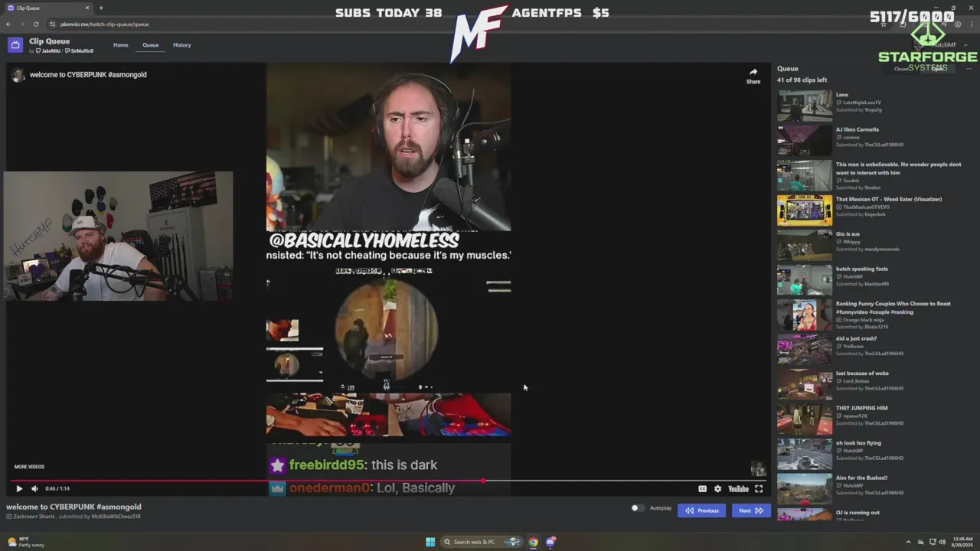Select the 'OJ is running out' clip

[857, 513]
